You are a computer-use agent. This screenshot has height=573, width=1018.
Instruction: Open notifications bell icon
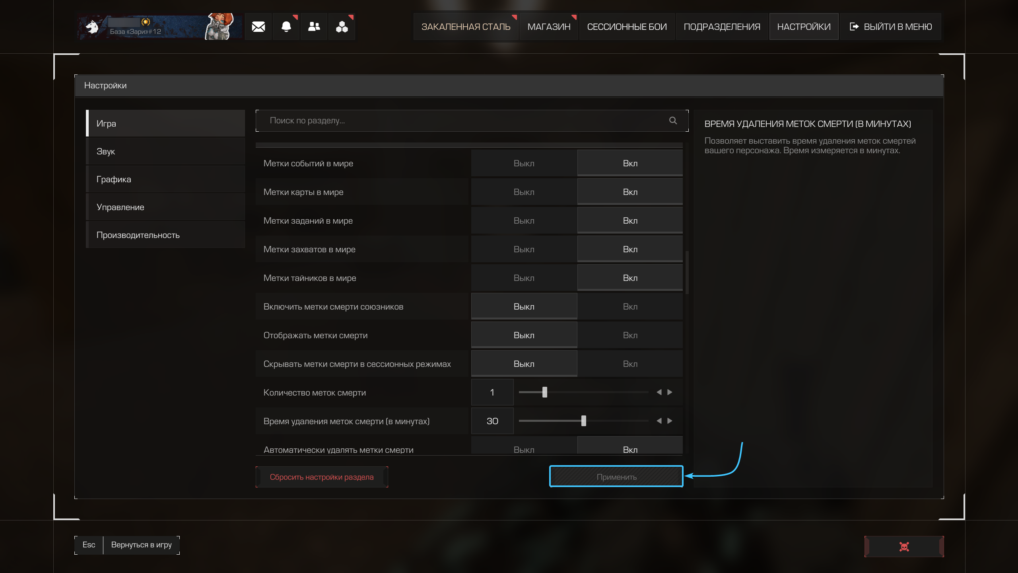(286, 27)
